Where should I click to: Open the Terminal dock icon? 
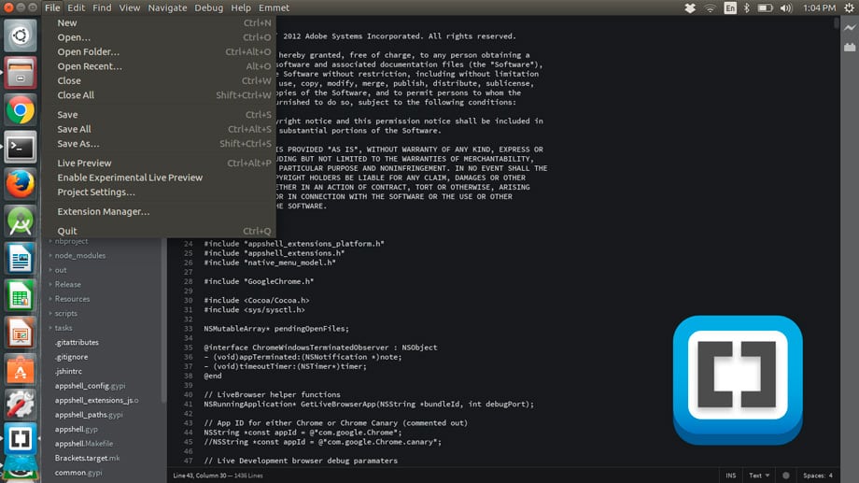pos(21,147)
